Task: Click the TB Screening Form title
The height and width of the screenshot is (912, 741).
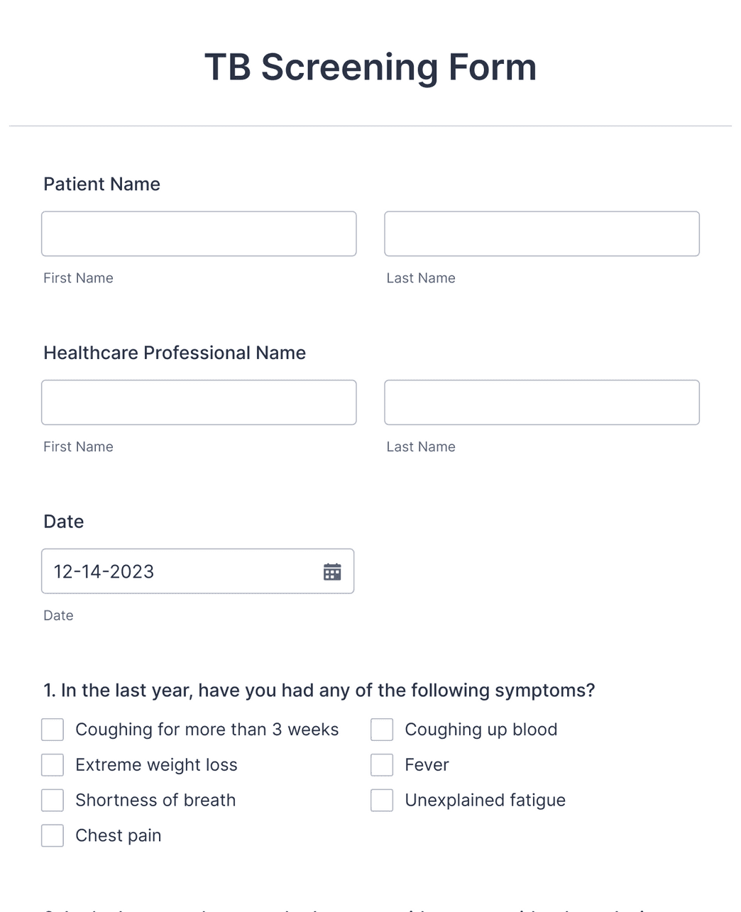Action: tap(370, 67)
